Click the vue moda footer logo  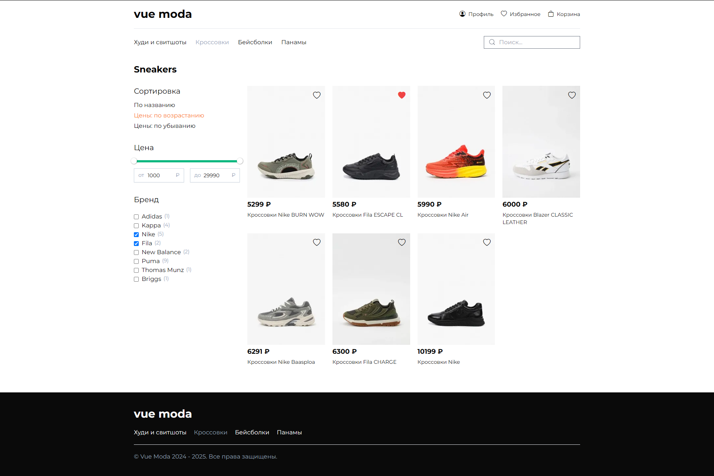tap(163, 414)
